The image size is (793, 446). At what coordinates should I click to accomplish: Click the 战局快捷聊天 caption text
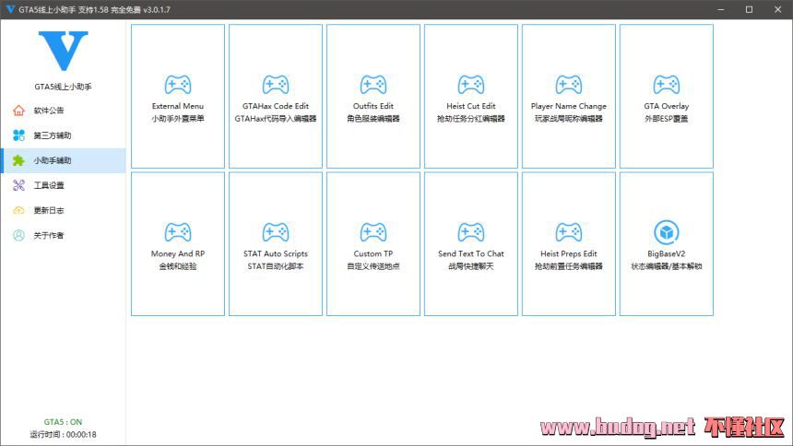(471, 266)
